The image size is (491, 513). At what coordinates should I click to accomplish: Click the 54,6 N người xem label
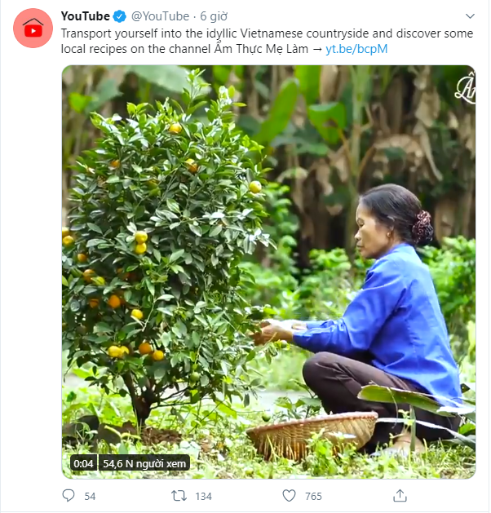[x=144, y=463]
